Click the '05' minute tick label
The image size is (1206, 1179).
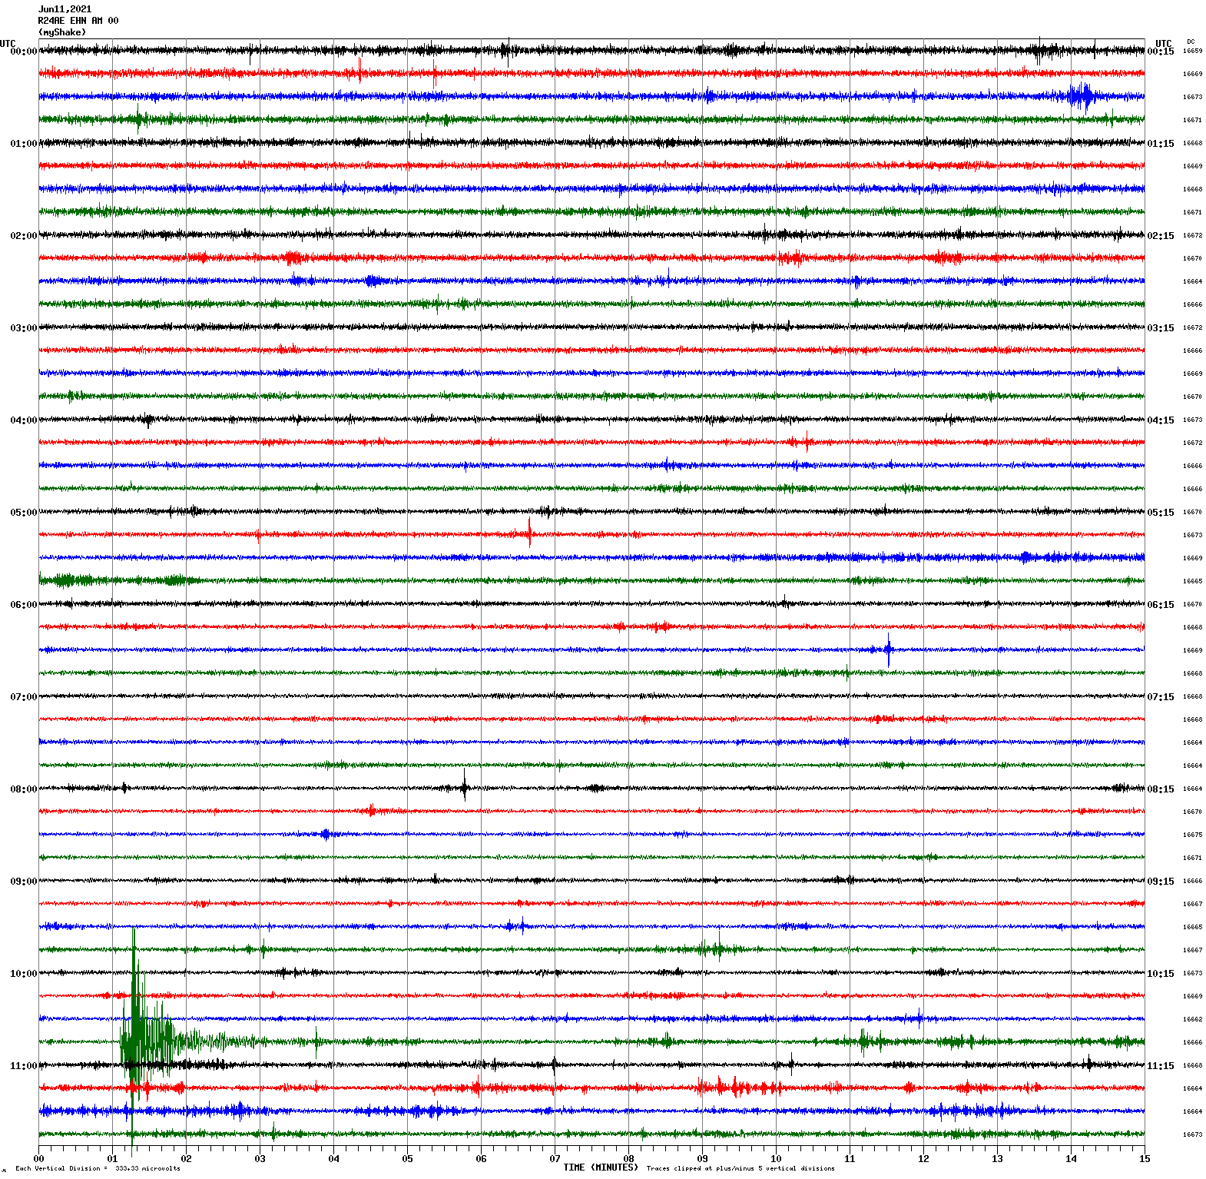pyautogui.click(x=407, y=1158)
